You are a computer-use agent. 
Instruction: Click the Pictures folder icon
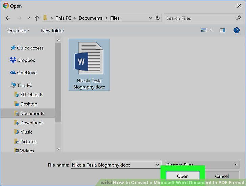point(17,142)
